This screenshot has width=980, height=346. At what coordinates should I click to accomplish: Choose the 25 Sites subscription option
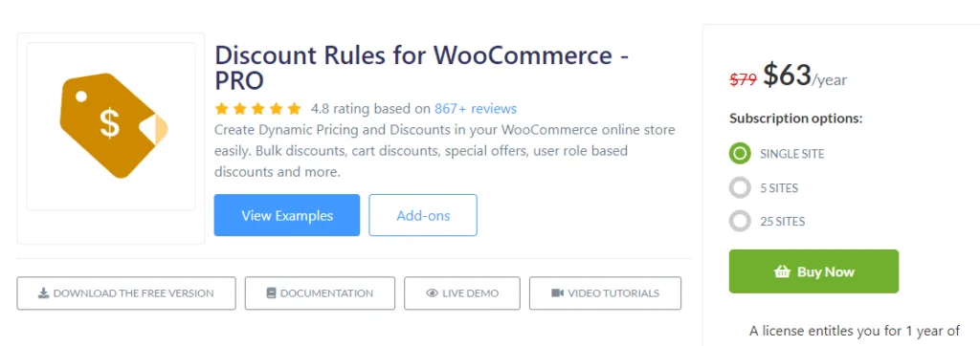740,221
